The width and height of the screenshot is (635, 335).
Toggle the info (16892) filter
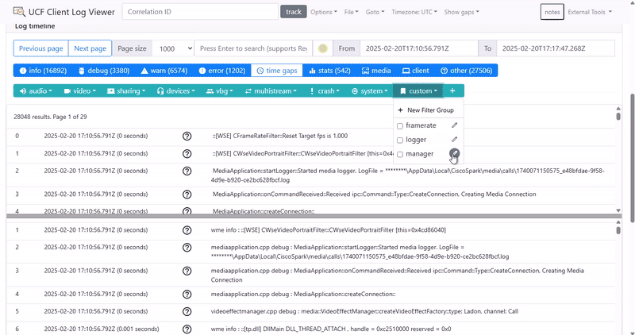44,71
